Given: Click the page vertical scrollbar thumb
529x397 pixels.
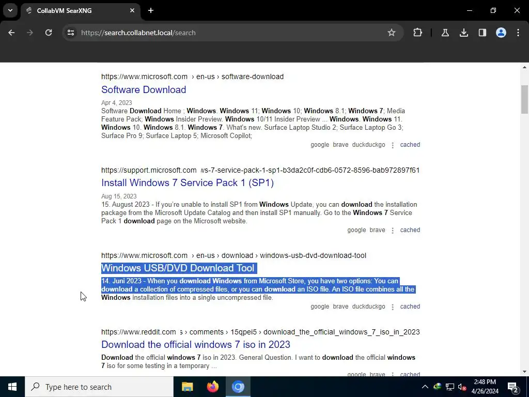Looking at the screenshot, I should tap(524, 100).
